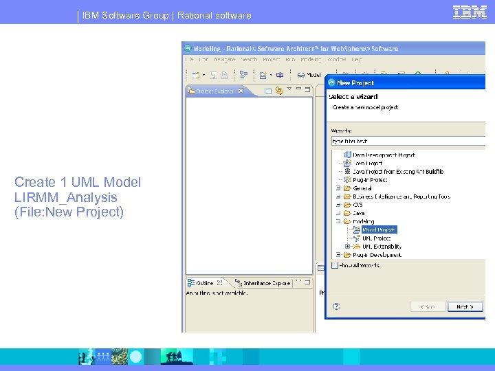Screen dimensions: 495x371
Task: Open the Window menu
Action: [337, 59]
